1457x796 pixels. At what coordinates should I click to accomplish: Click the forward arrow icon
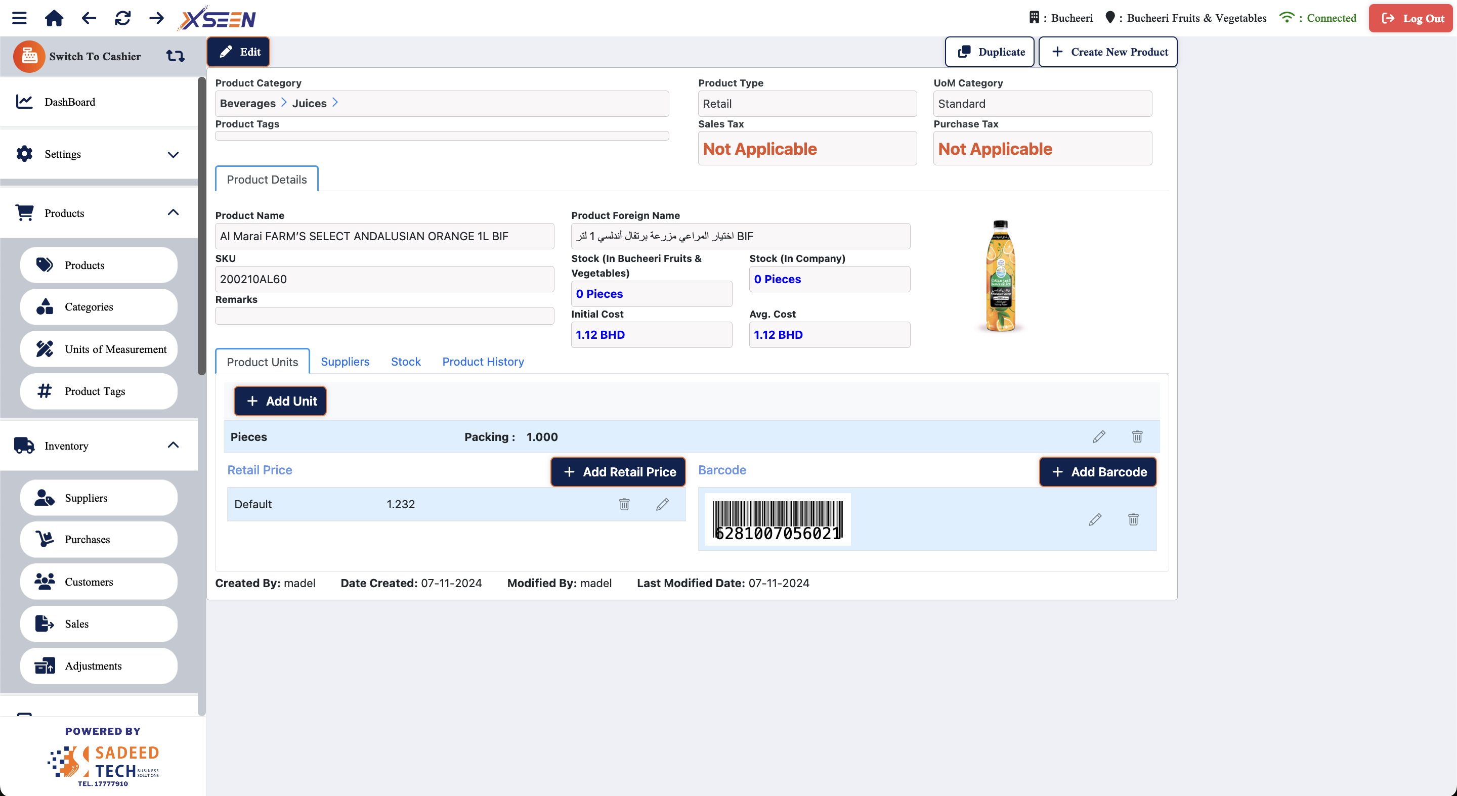click(x=157, y=18)
